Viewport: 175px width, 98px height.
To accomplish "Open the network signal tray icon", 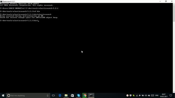I will click(137, 96).
